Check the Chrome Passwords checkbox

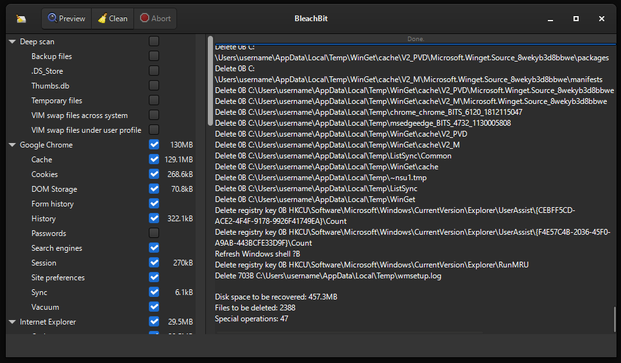154,233
